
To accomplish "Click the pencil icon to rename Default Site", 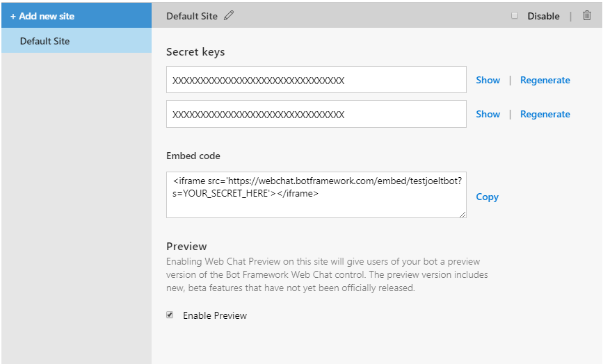I will pyautogui.click(x=229, y=15).
